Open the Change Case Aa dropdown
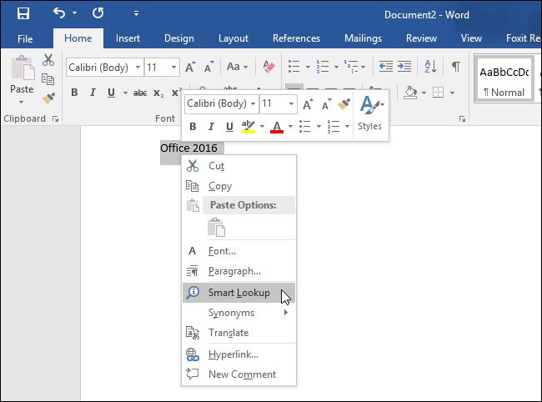This screenshot has width=542, height=402. coord(237,67)
